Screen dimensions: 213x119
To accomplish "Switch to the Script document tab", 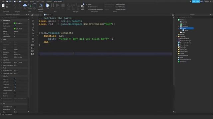I will pyautogui.click(x=48, y=15).
